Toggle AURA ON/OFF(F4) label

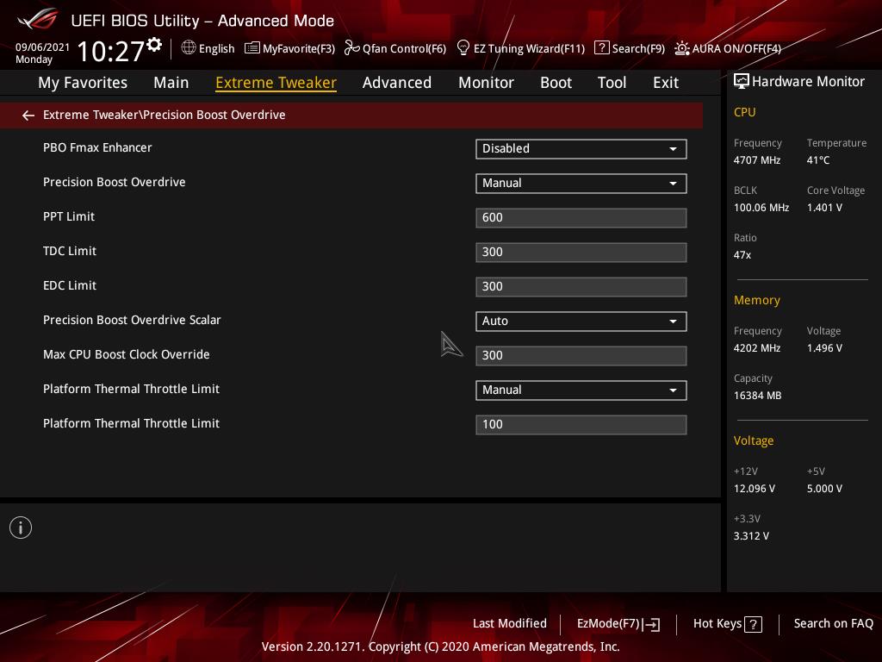coord(736,49)
